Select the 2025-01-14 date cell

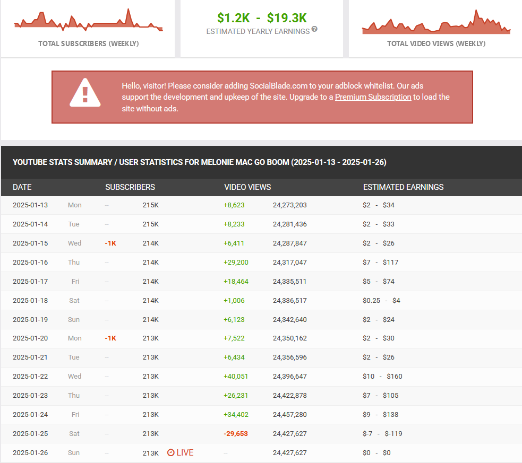click(30, 224)
